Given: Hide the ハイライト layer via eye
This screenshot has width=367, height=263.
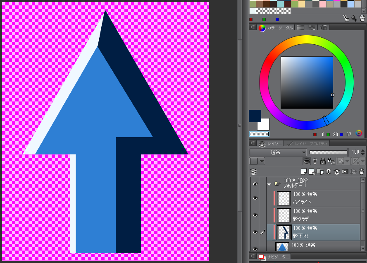Looking at the screenshot, I should tap(255, 198).
